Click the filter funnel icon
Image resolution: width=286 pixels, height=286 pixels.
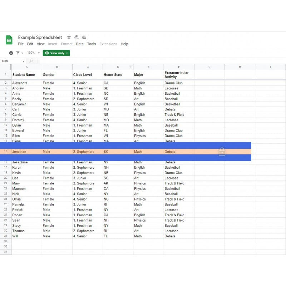18,53
